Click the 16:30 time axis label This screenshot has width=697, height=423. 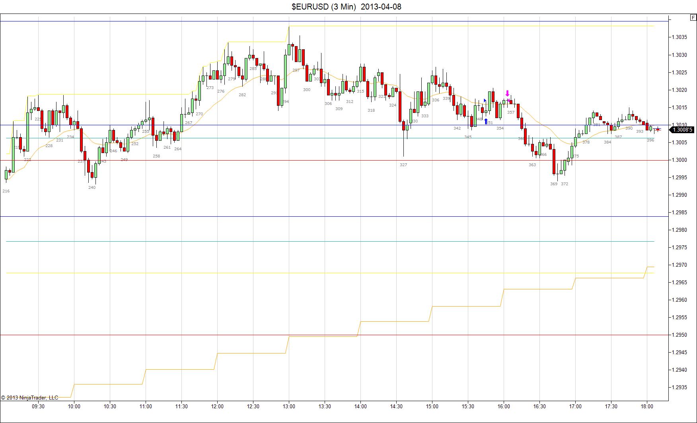(x=539, y=406)
